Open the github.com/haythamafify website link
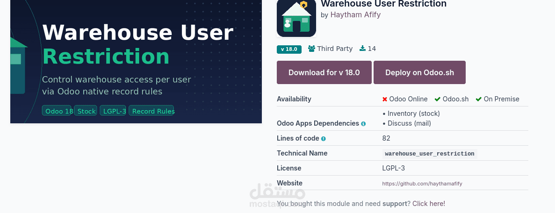 click(422, 184)
